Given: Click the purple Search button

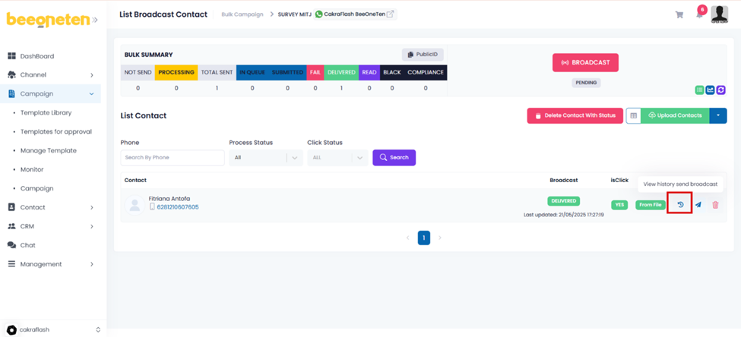Looking at the screenshot, I should [x=394, y=158].
